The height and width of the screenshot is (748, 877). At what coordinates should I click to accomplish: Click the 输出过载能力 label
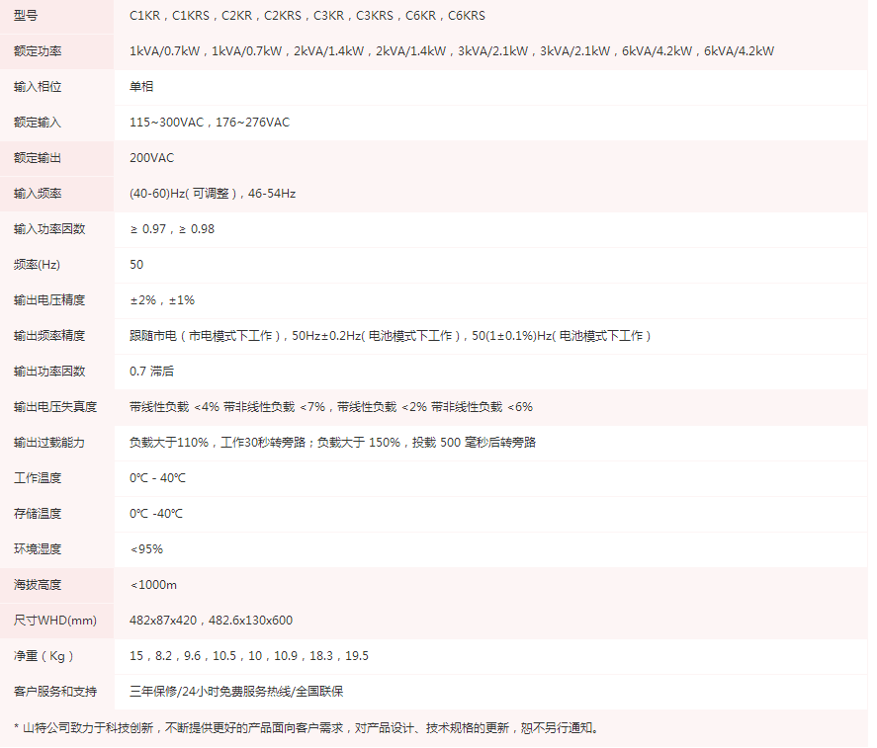click(x=44, y=443)
